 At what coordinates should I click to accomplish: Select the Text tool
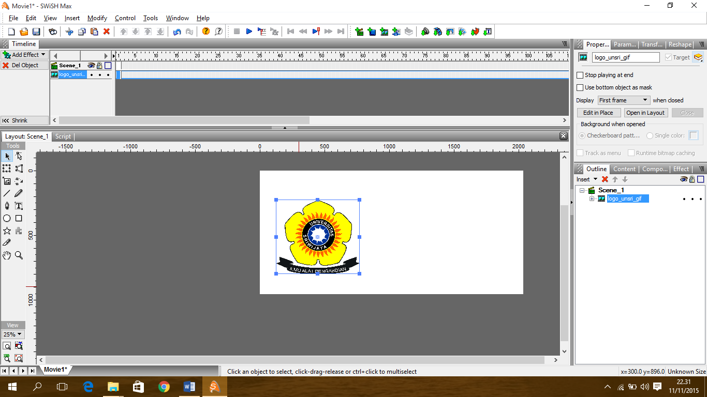[x=19, y=206]
